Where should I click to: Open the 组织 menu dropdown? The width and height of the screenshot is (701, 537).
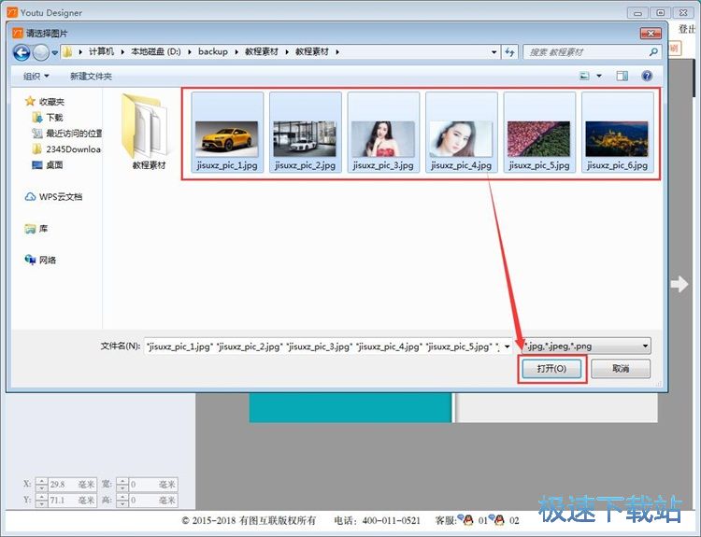(36, 76)
